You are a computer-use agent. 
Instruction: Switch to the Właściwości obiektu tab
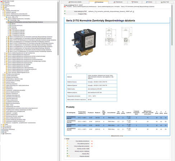click(x=75, y=2)
